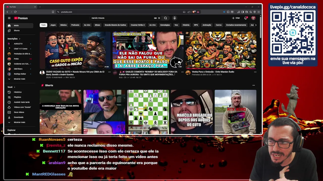Select the Grande Mestre de Xadrez chip
Viewport: 323px width, 181px height.
click(x=115, y=25)
